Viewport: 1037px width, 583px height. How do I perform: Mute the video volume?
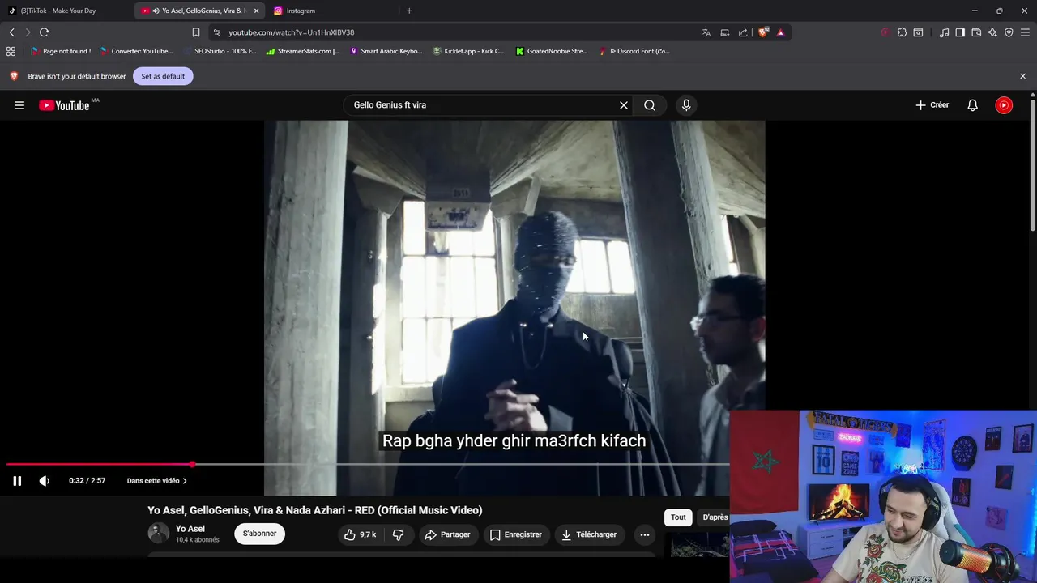45,481
